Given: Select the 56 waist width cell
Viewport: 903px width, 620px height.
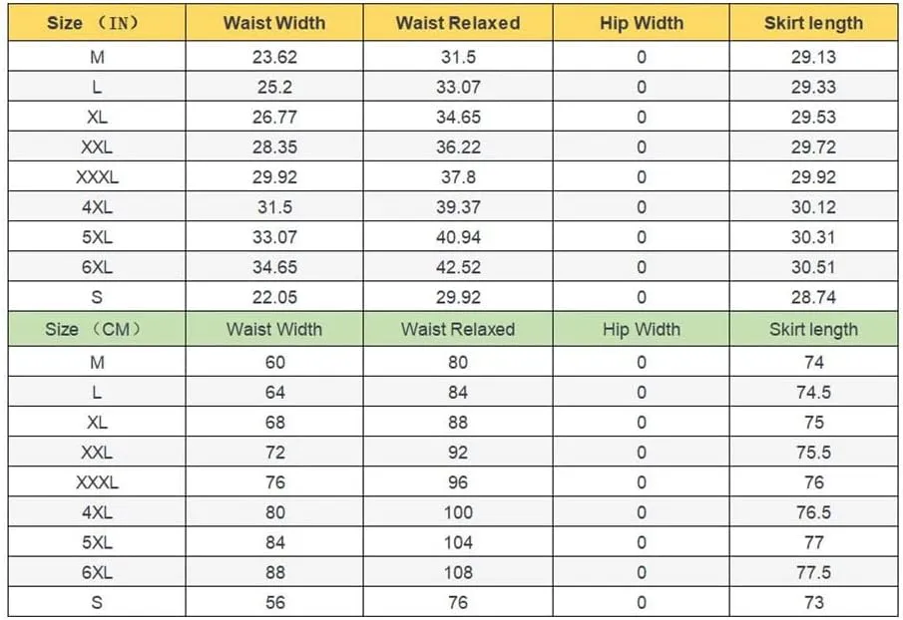Looking at the screenshot, I should tap(274, 602).
